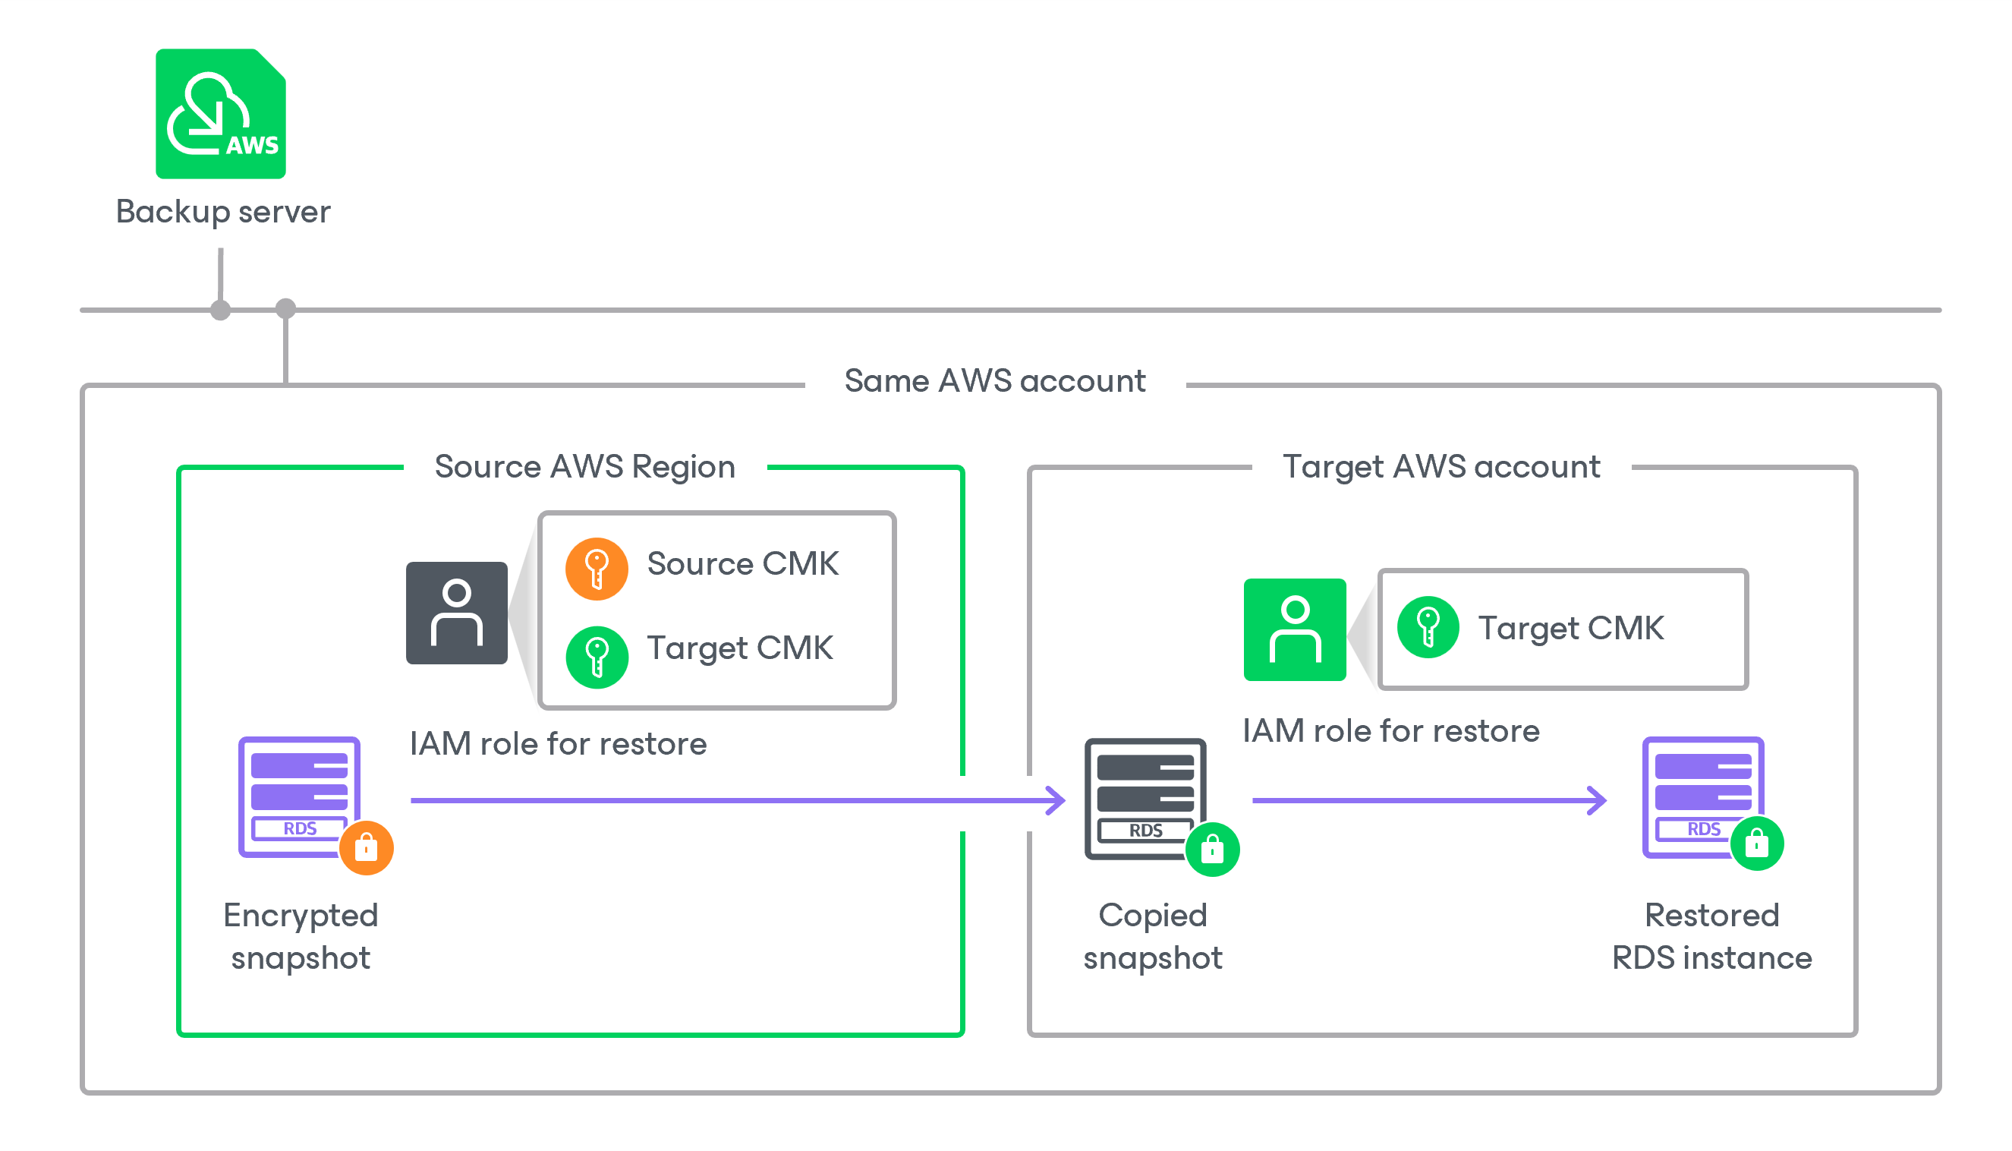Click the green IAM role user icon
This screenshot has height=1151, width=2012.
pyautogui.click(x=1295, y=630)
